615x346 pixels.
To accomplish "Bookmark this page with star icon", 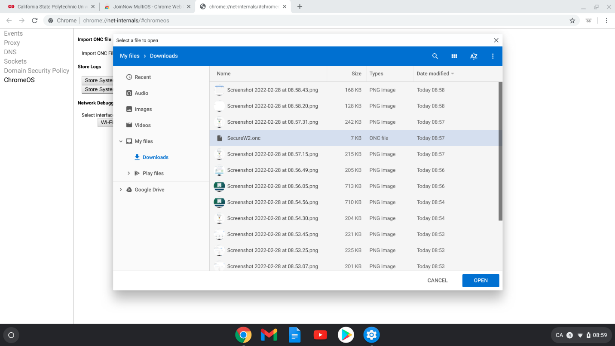I will [572, 21].
